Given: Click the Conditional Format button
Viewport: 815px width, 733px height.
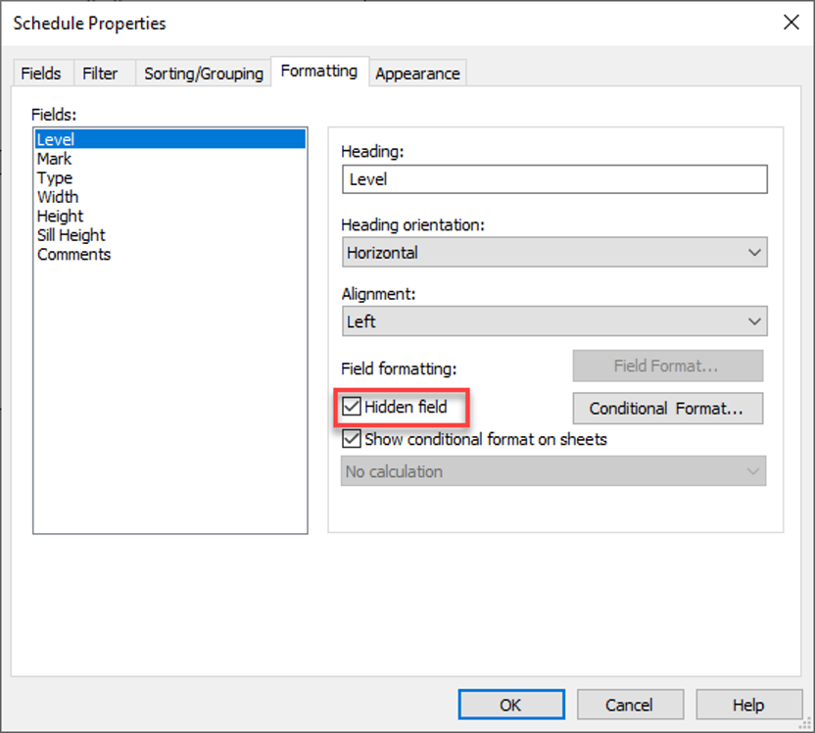Looking at the screenshot, I should click(x=668, y=409).
